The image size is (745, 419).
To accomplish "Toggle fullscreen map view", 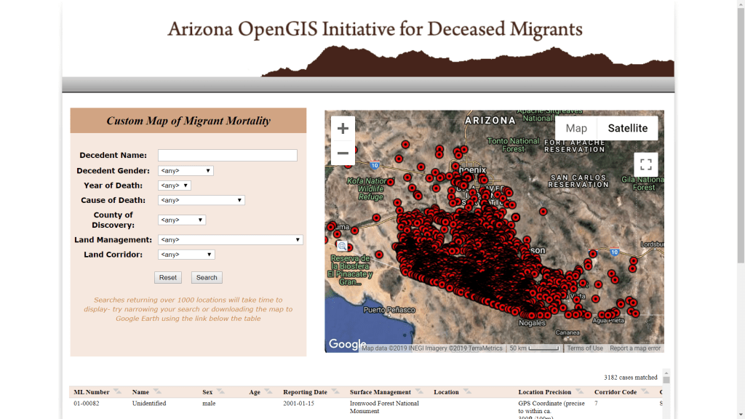I will (x=645, y=164).
